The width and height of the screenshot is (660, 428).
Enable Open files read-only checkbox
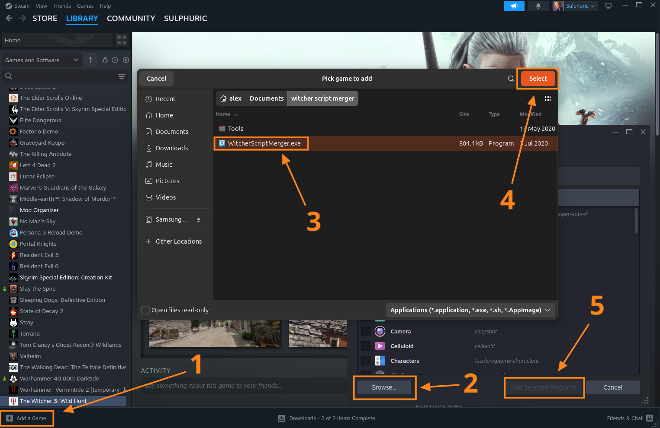(146, 310)
